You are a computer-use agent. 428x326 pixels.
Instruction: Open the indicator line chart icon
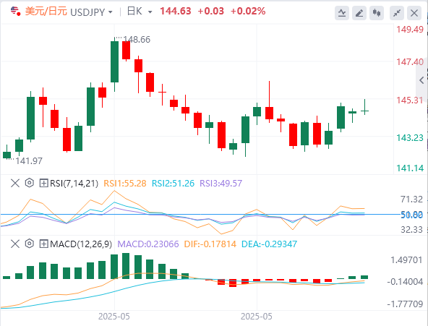[342, 13]
